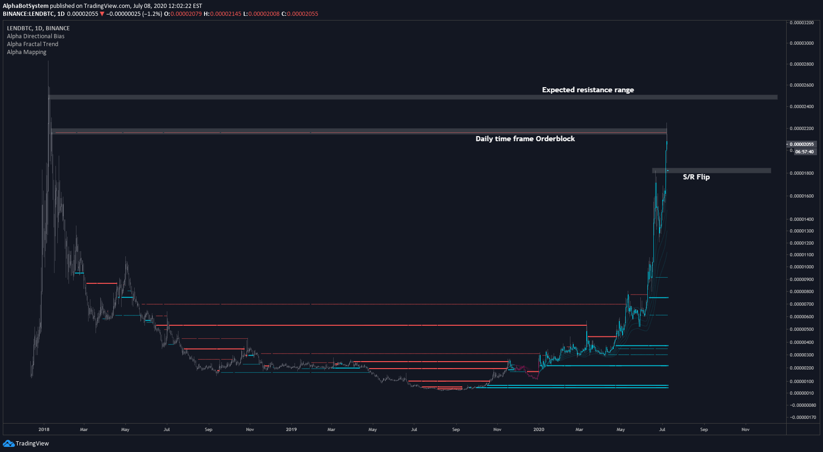The height and width of the screenshot is (452, 823).
Task: Click the low price L:0.00002008 value
Action: pos(261,14)
